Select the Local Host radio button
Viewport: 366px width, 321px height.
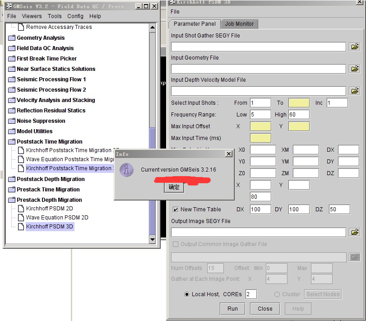[187, 294]
